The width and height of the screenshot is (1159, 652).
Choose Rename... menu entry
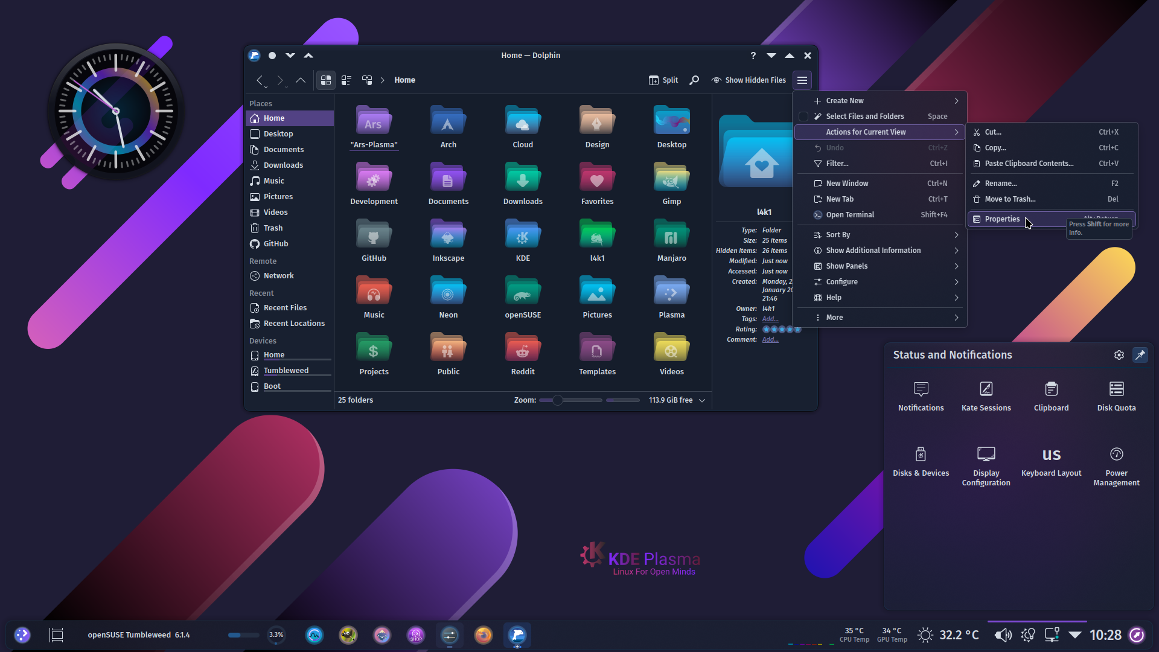(x=1052, y=184)
